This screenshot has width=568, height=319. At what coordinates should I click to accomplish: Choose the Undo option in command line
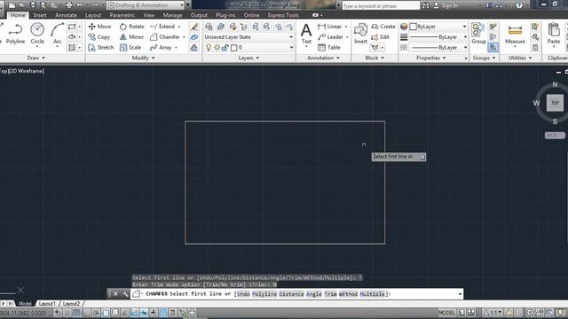pos(243,294)
